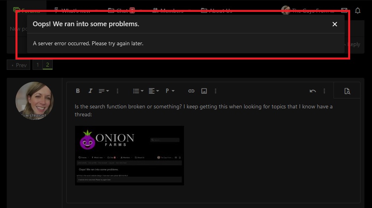Open the poster's circular avatar photo
This screenshot has height=208, width=372.
(x=35, y=100)
